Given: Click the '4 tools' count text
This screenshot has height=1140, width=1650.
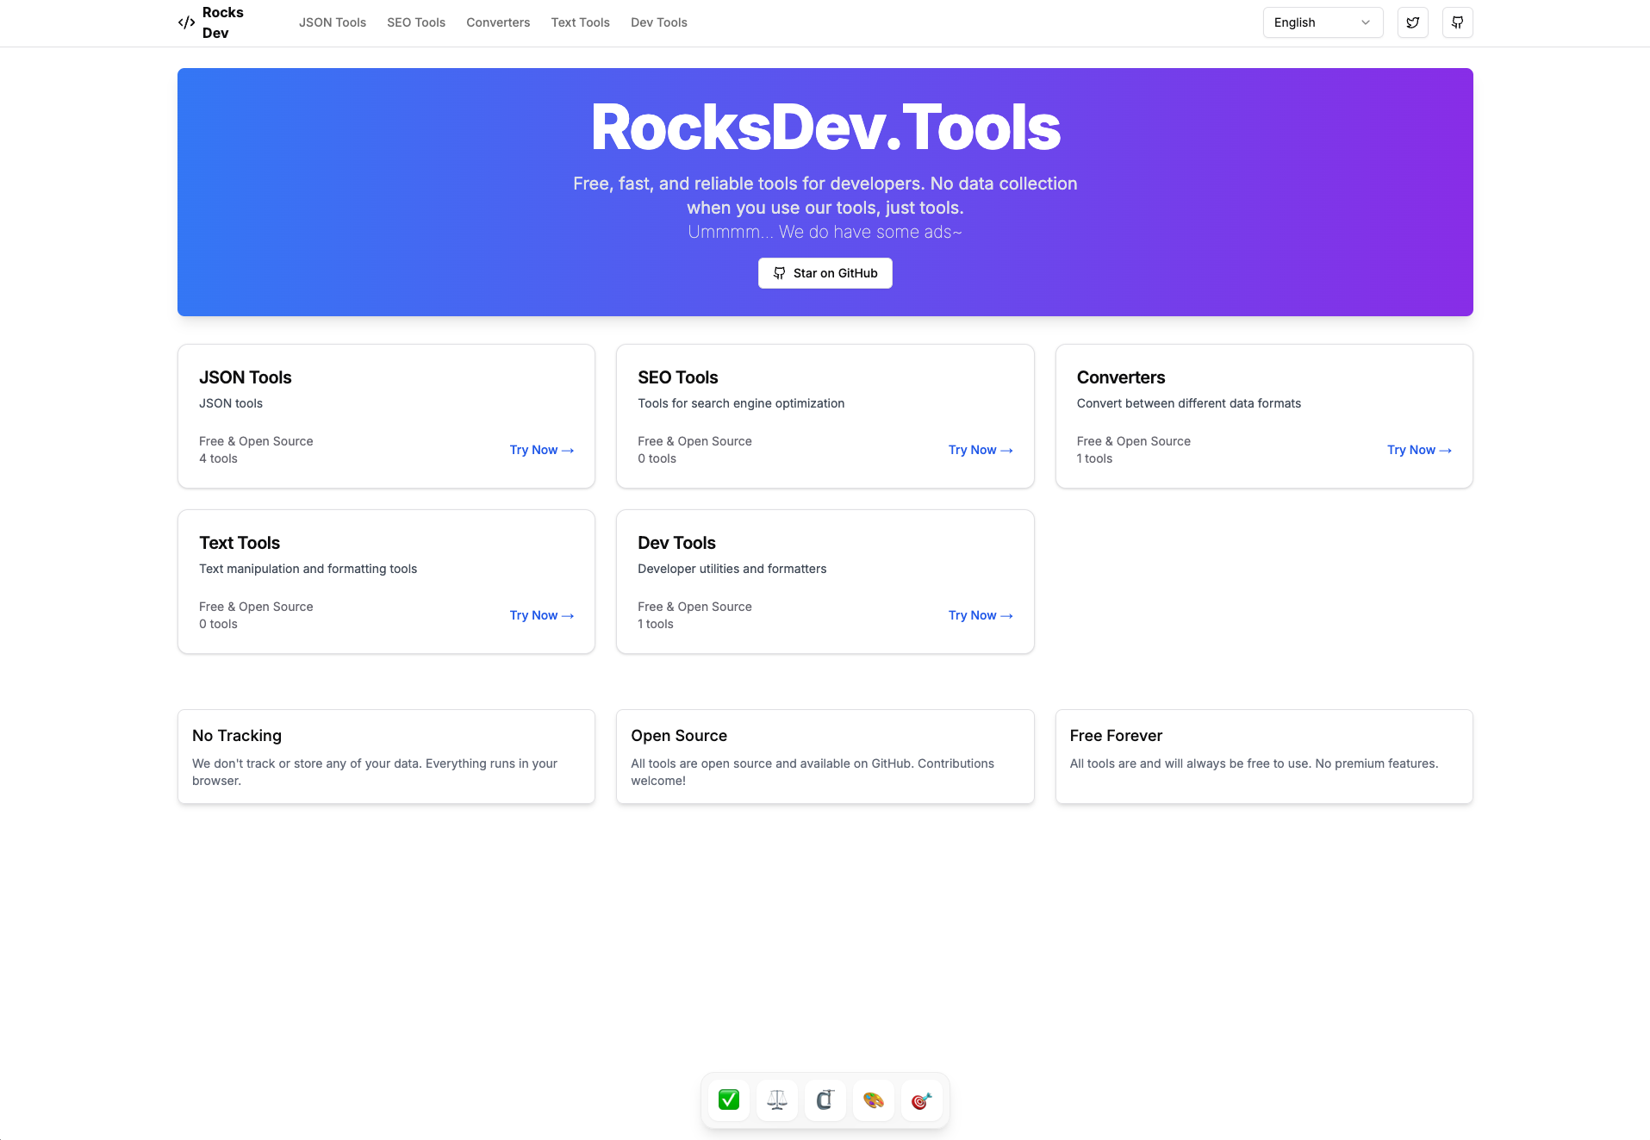Looking at the screenshot, I should [x=218, y=458].
